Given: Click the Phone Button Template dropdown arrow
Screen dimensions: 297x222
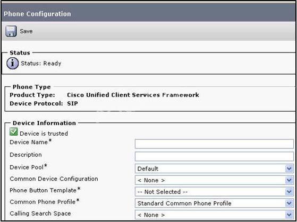Looking at the screenshot, I should [289, 192].
